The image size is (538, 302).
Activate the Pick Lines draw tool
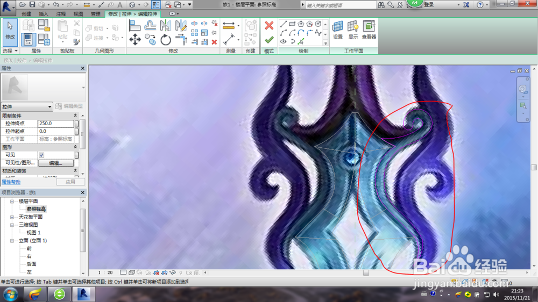(301, 41)
